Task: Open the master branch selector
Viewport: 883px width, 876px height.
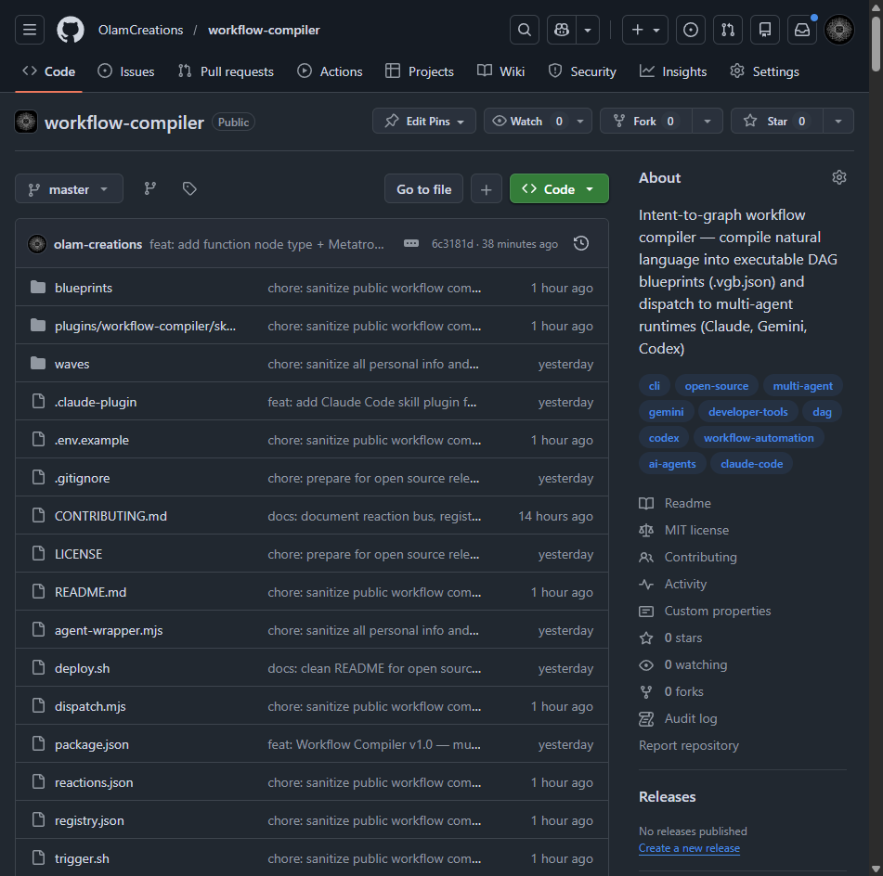Action: click(x=69, y=188)
